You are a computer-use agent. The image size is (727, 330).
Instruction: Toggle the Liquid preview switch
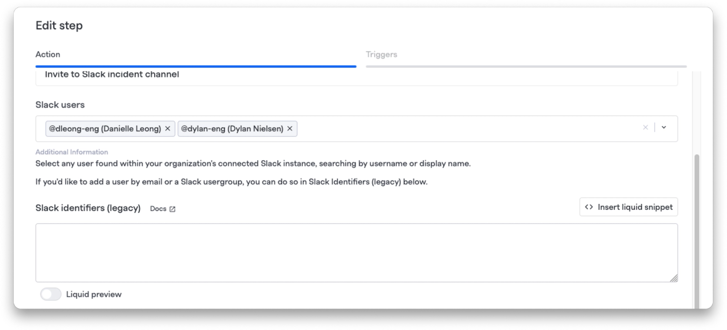tap(51, 294)
